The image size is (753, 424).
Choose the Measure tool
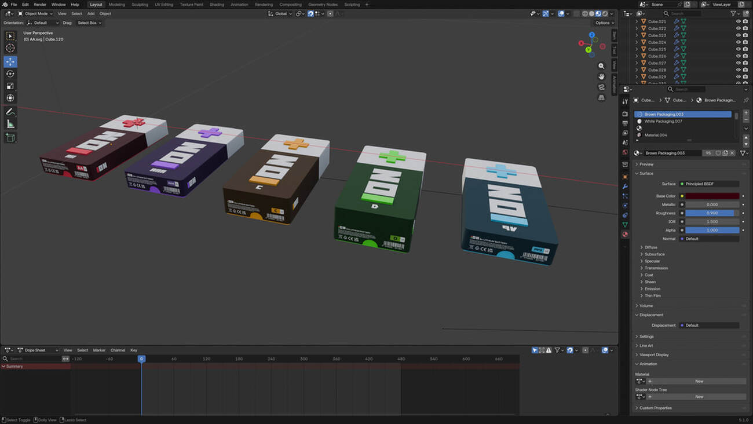pos(10,124)
